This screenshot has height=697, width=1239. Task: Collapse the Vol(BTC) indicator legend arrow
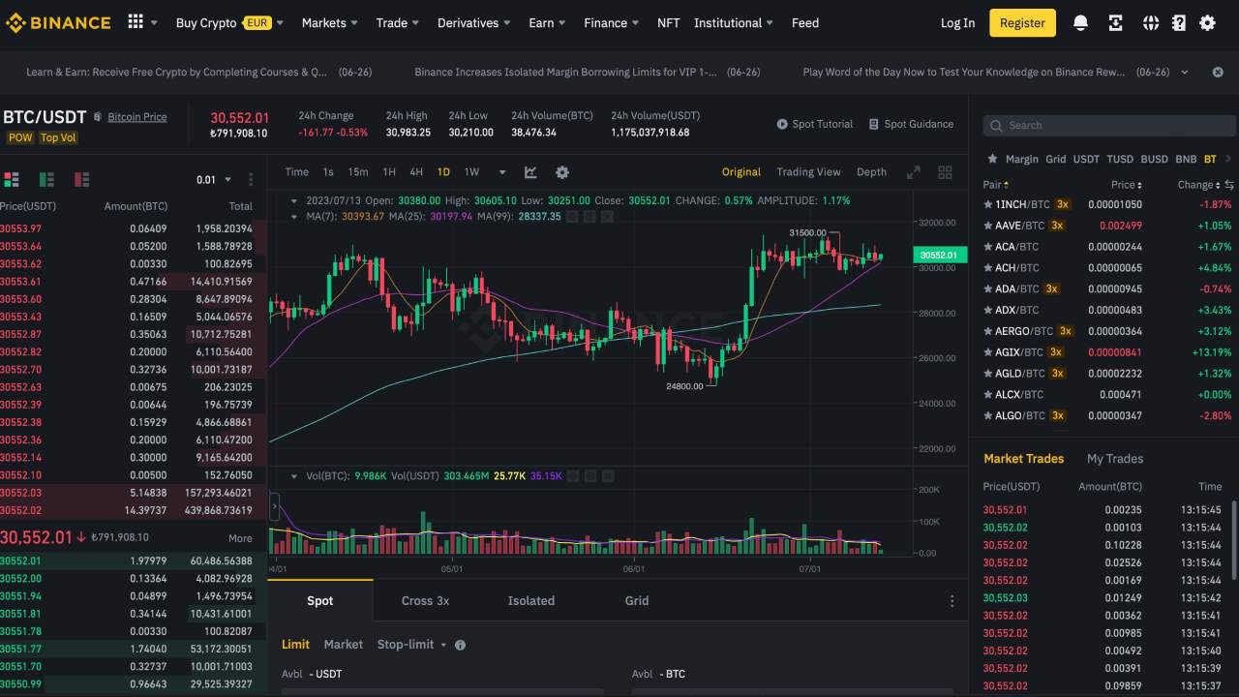pos(295,476)
